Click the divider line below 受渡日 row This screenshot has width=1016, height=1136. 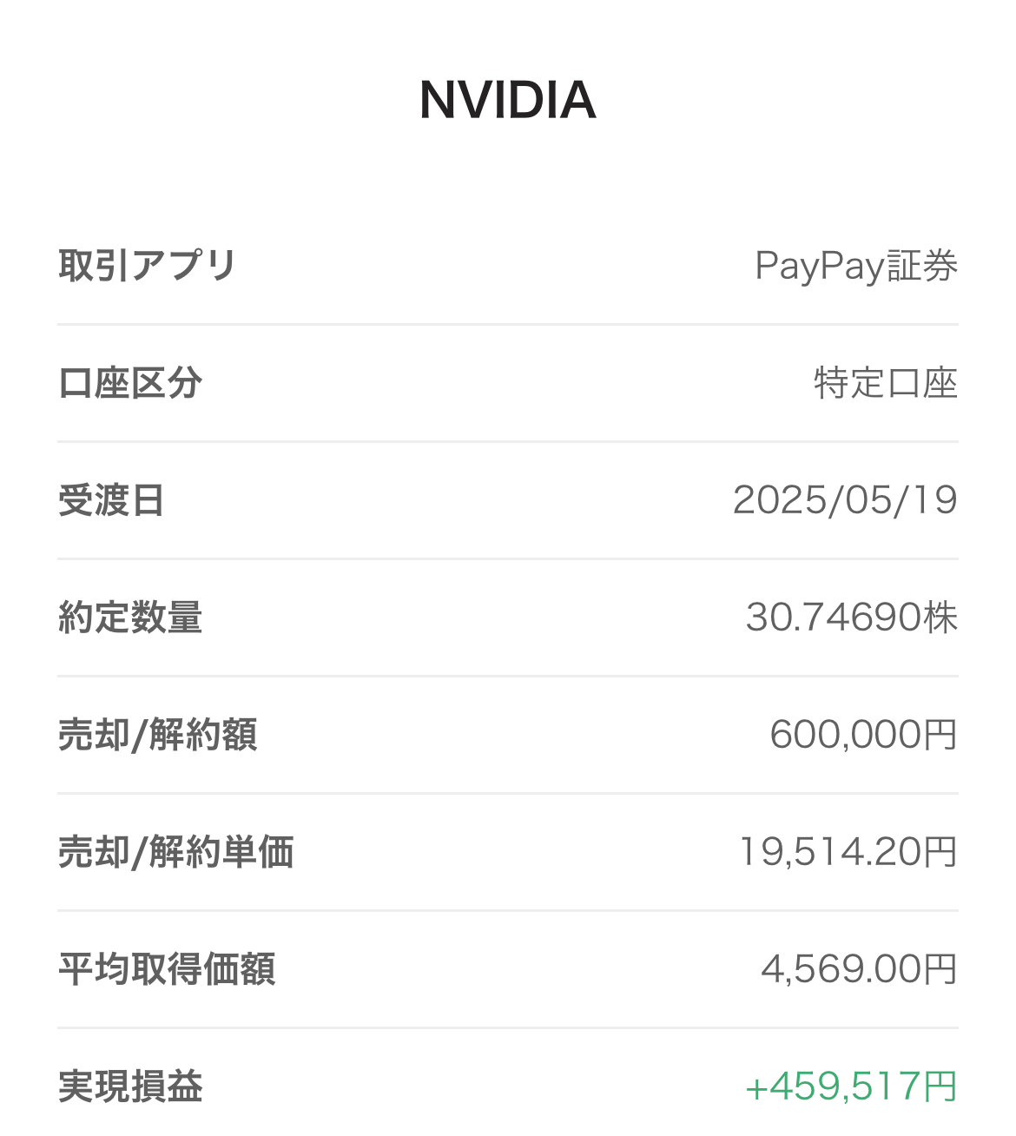point(507,559)
